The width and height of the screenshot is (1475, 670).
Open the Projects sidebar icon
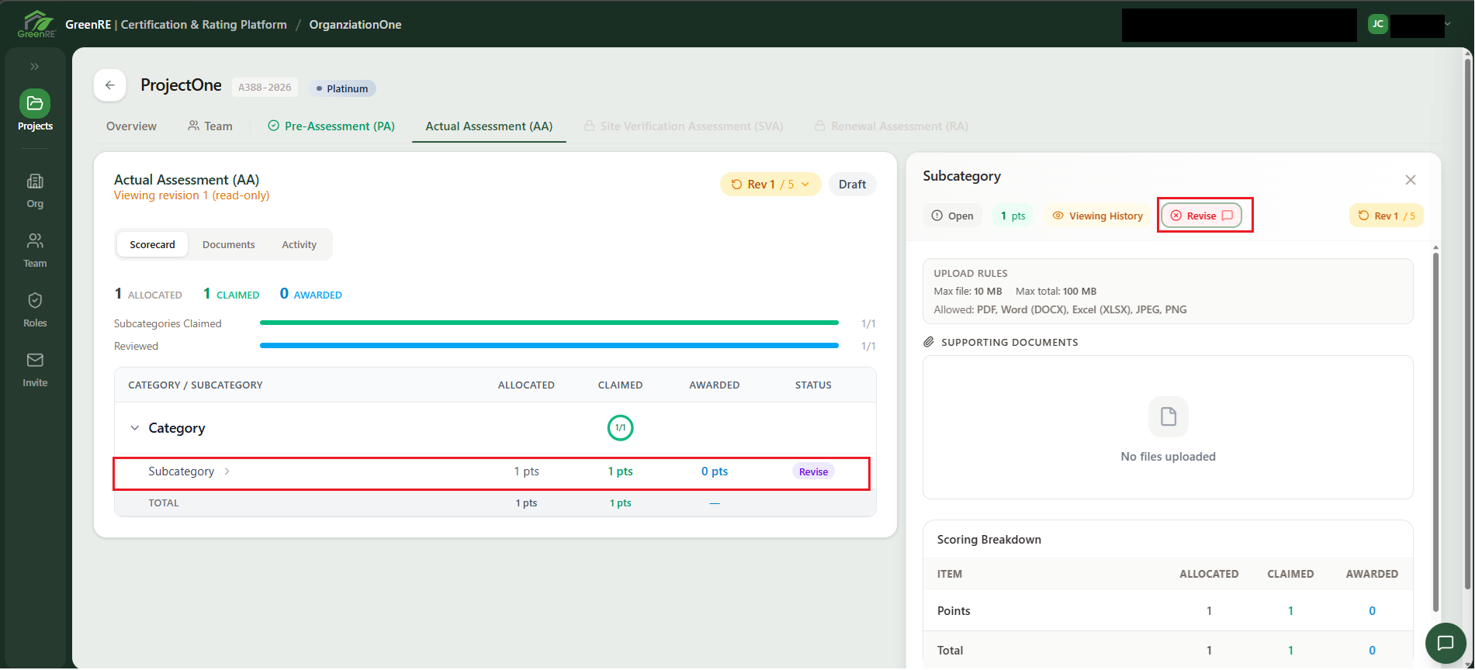[35, 103]
